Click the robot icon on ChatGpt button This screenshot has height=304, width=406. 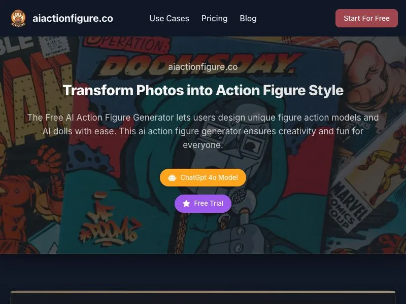pyautogui.click(x=172, y=178)
